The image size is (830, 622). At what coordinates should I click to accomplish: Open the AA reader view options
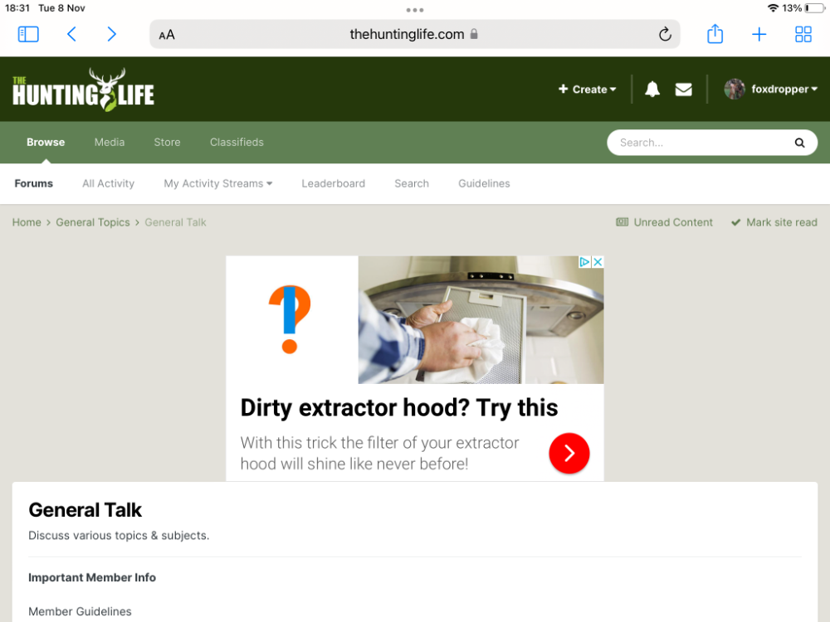point(167,35)
